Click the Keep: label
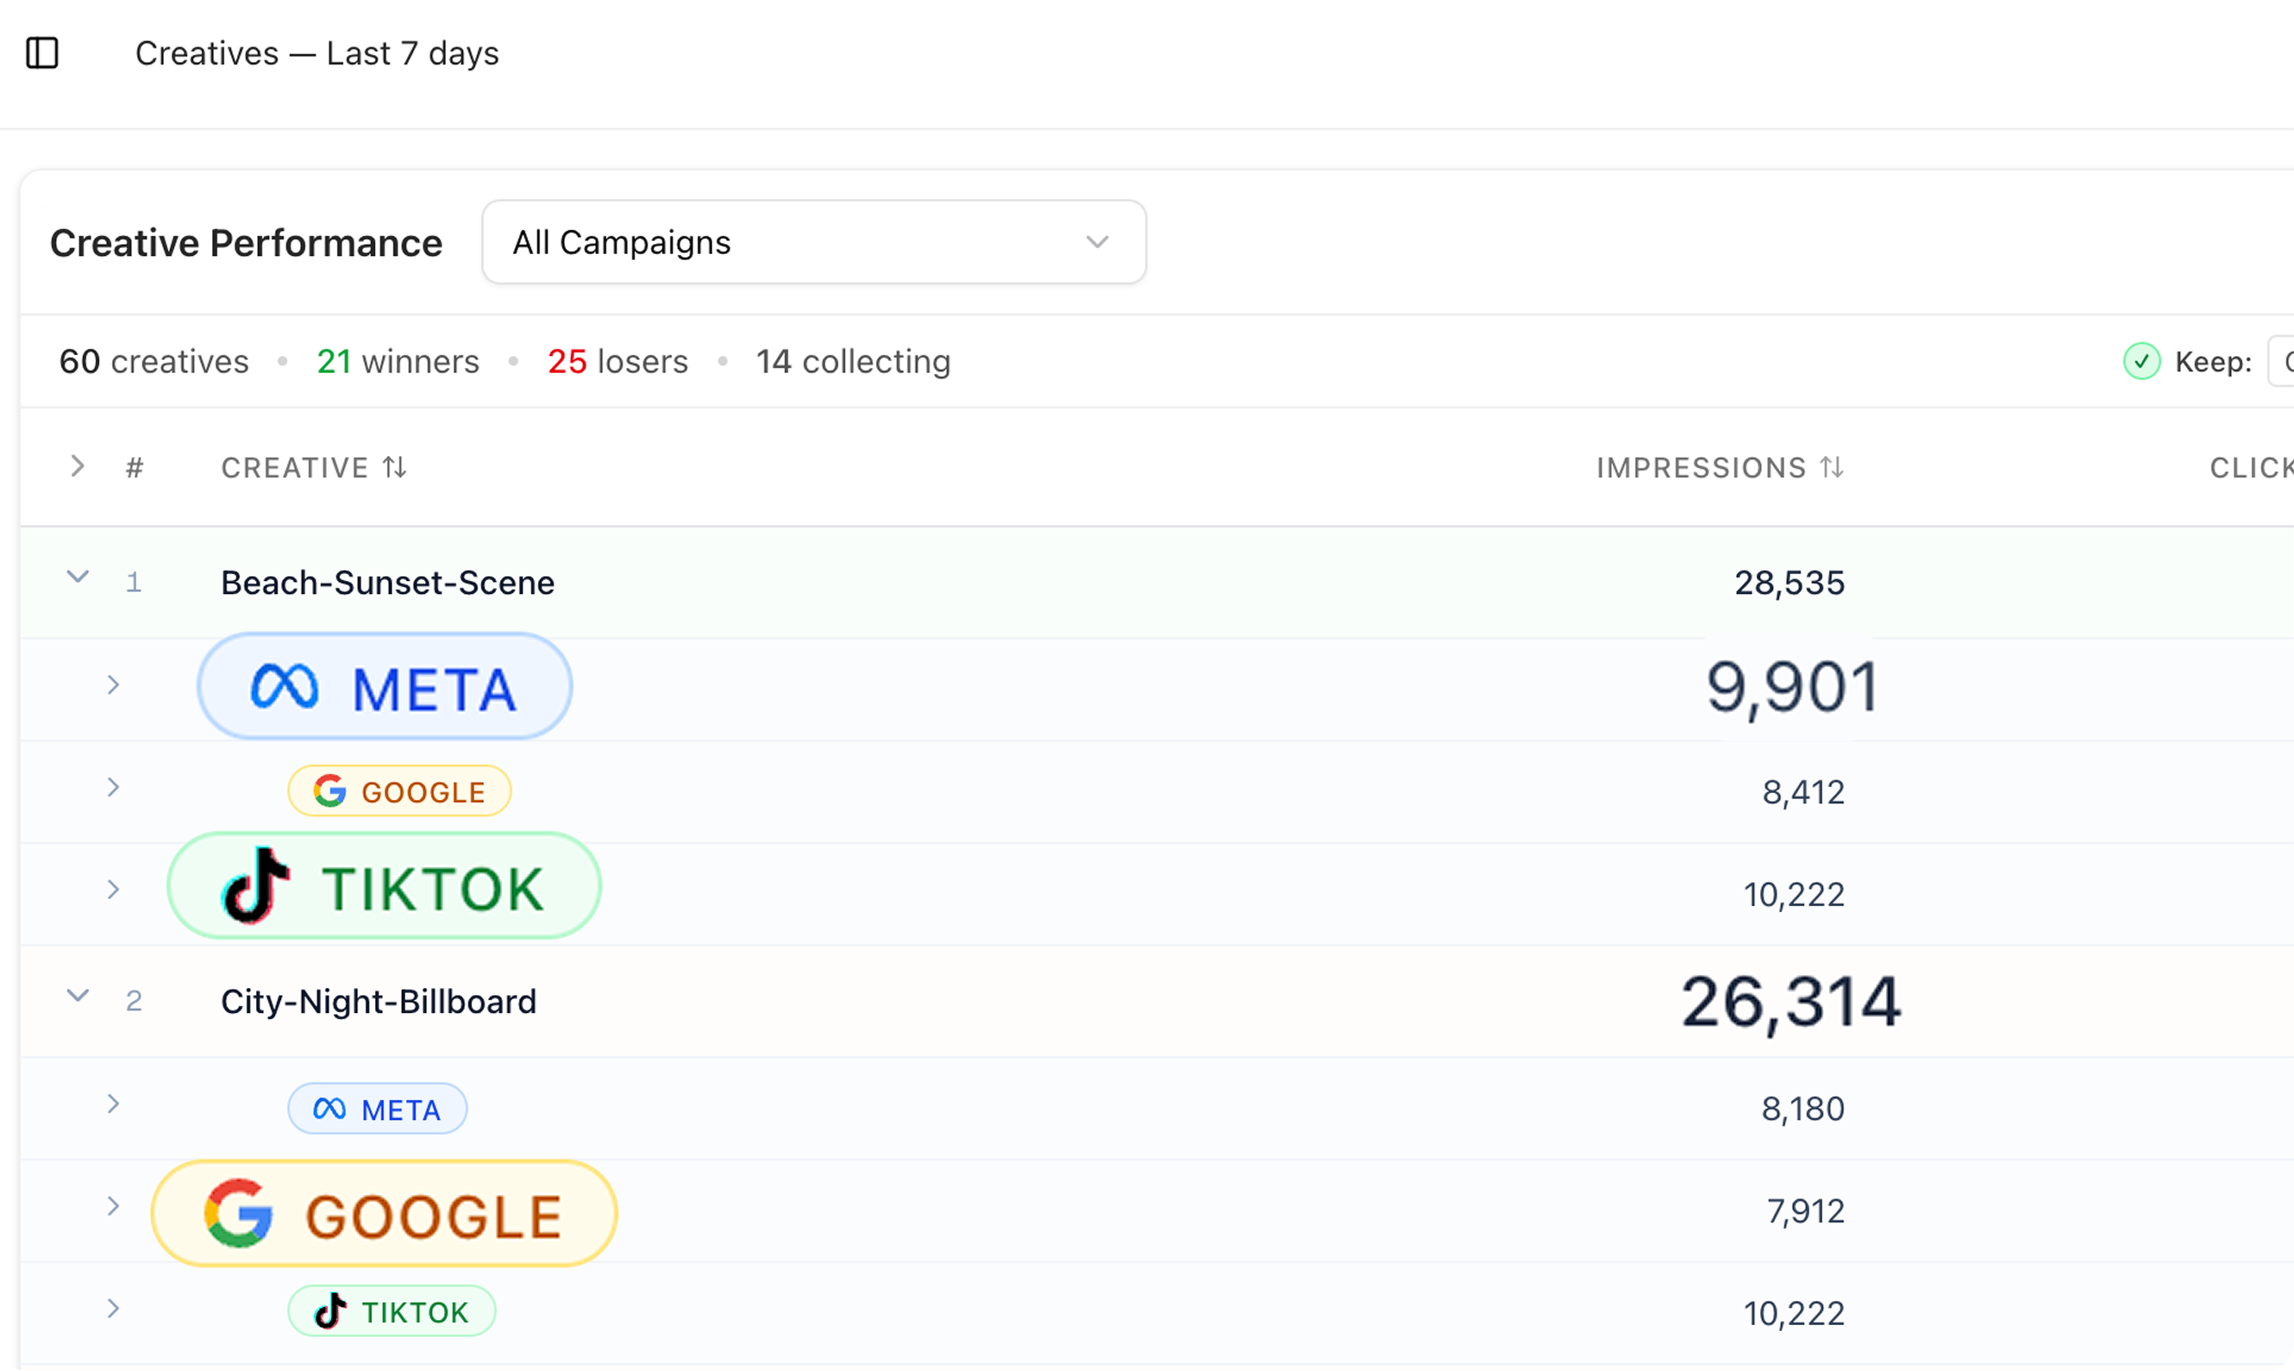2294x1371 pixels. click(2212, 361)
